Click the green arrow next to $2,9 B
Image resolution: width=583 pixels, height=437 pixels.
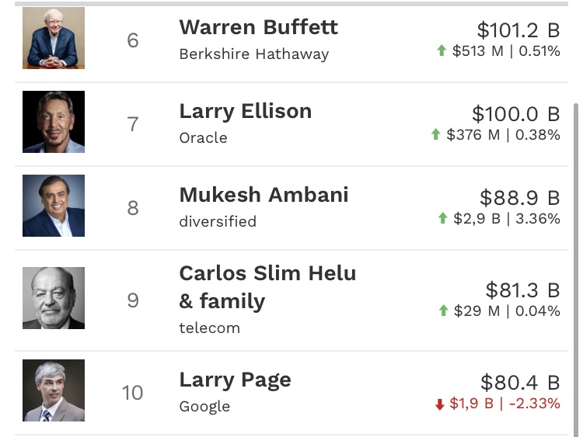pyautogui.click(x=443, y=219)
